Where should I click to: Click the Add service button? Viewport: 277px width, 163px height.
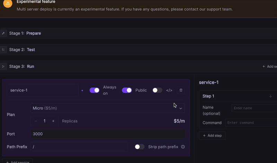click(18, 162)
